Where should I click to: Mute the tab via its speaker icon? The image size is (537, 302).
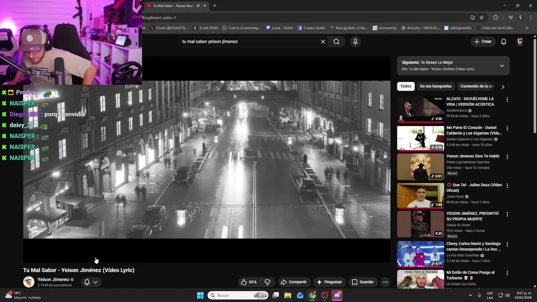(198, 5)
